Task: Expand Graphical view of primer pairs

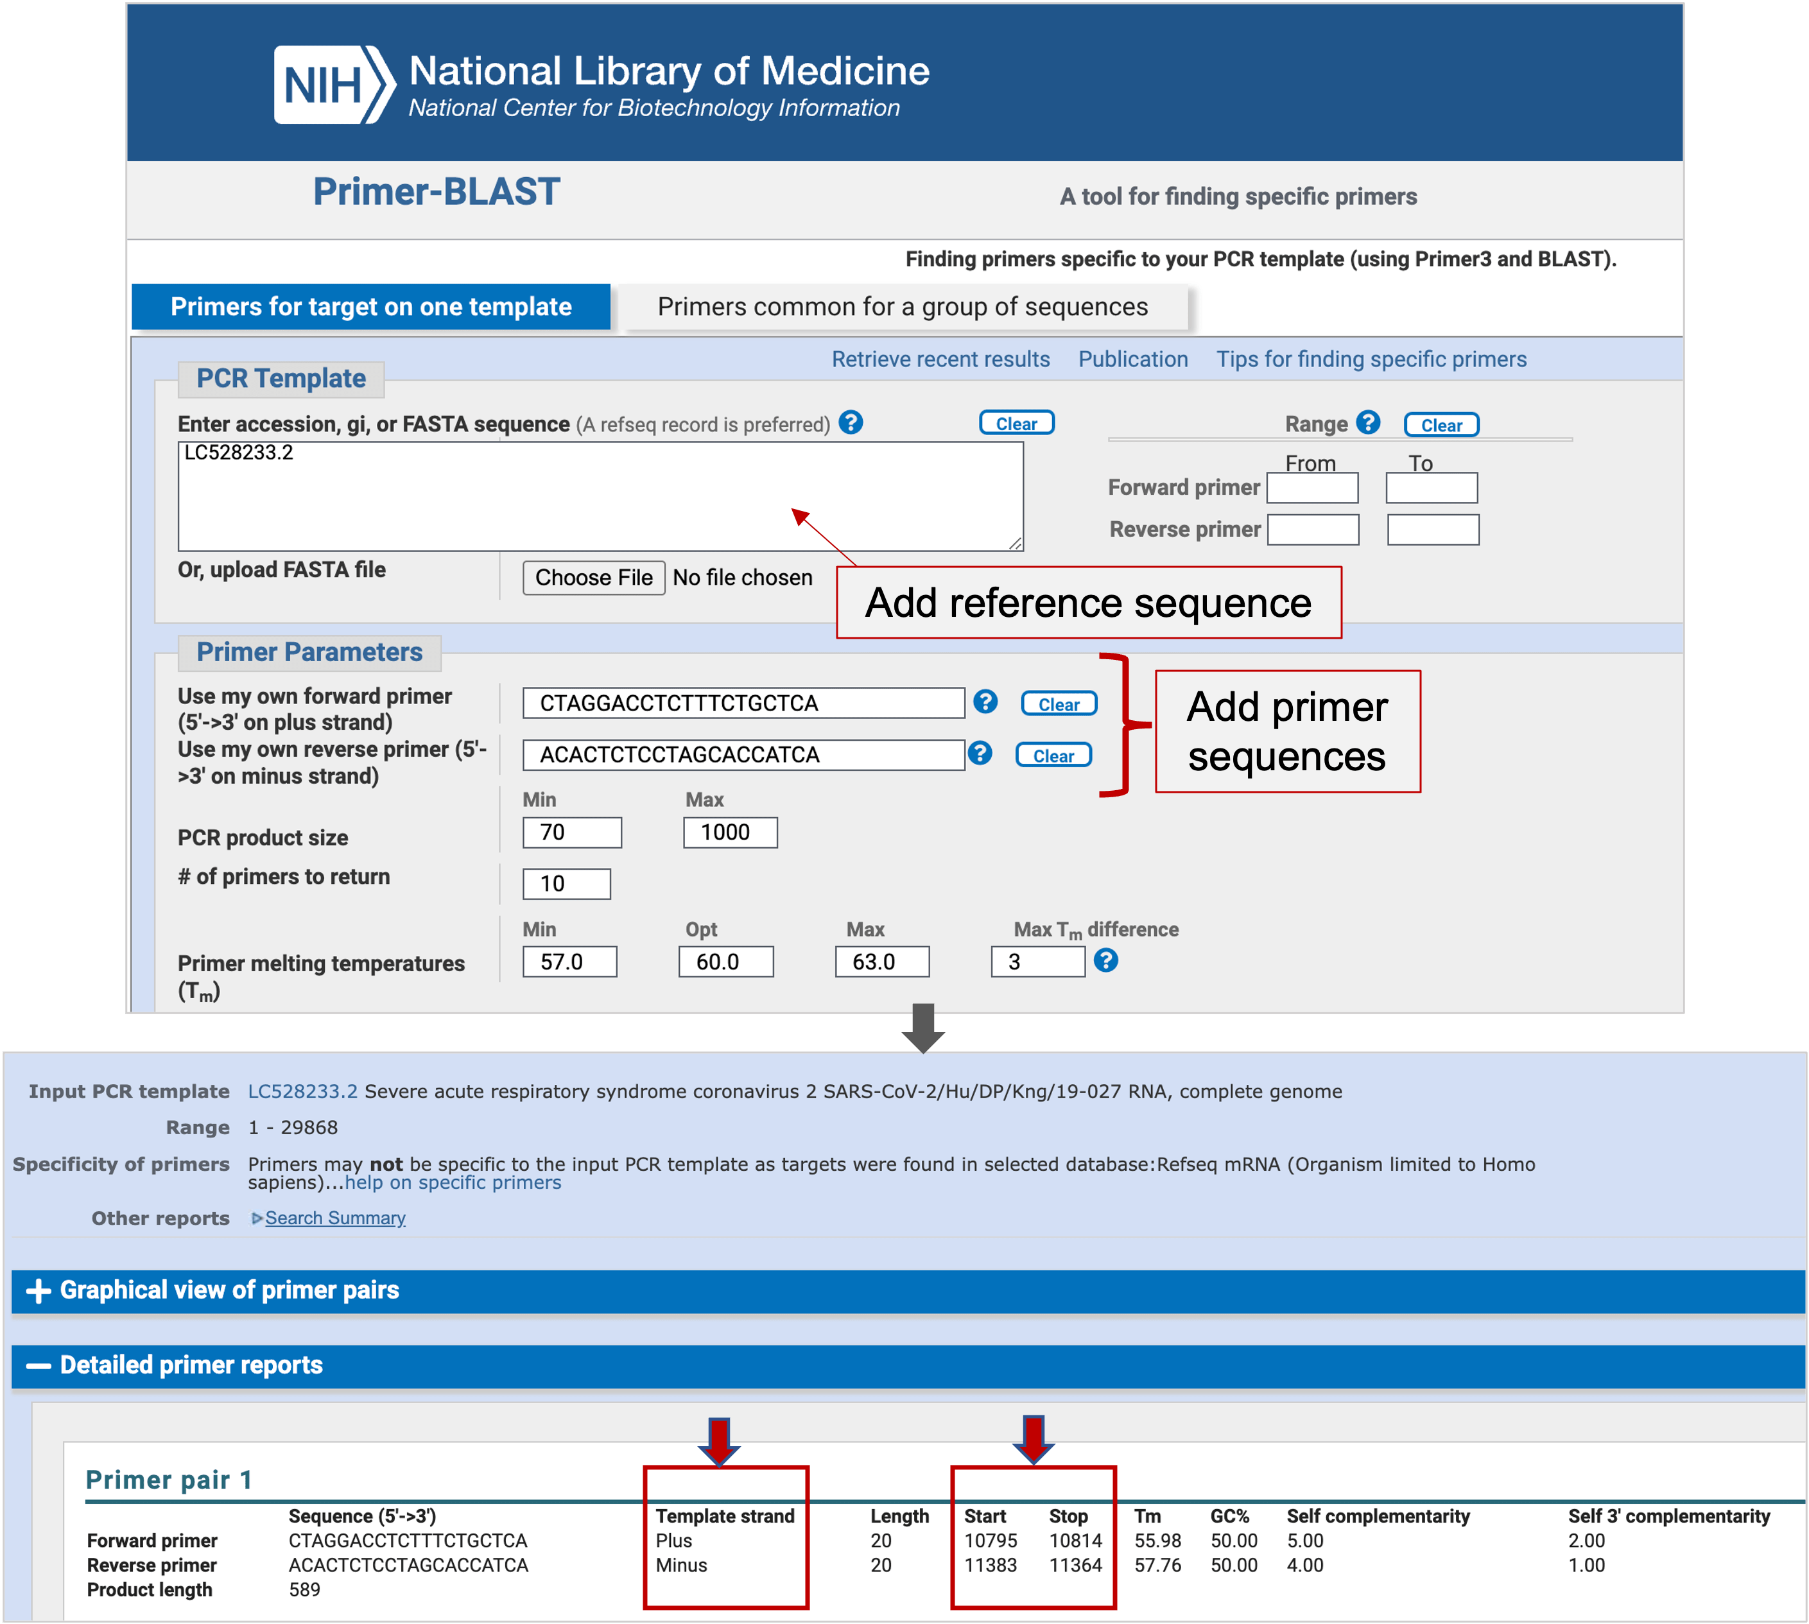Action: tap(37, 1290)
